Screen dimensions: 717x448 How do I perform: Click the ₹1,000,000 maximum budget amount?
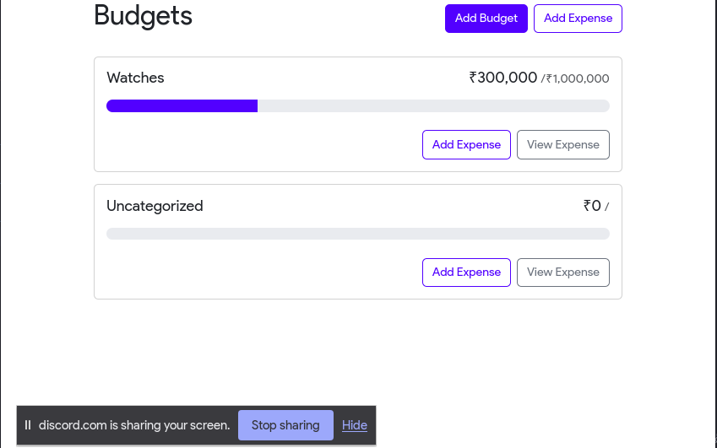click(x=578, y=78)
